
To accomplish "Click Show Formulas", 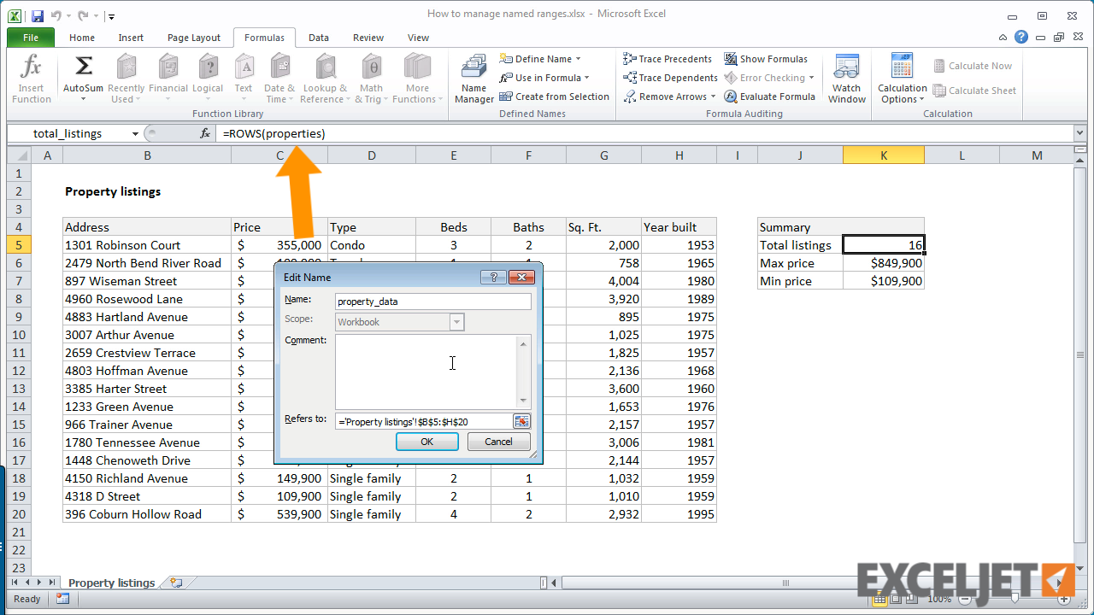I will [x=766, y=59].
